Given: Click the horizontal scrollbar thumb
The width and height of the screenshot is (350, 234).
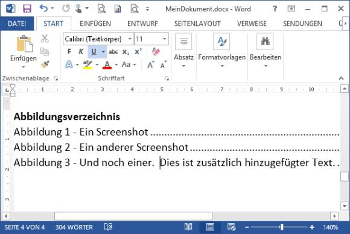Looking at the screenshot, I should coord(133,216).
